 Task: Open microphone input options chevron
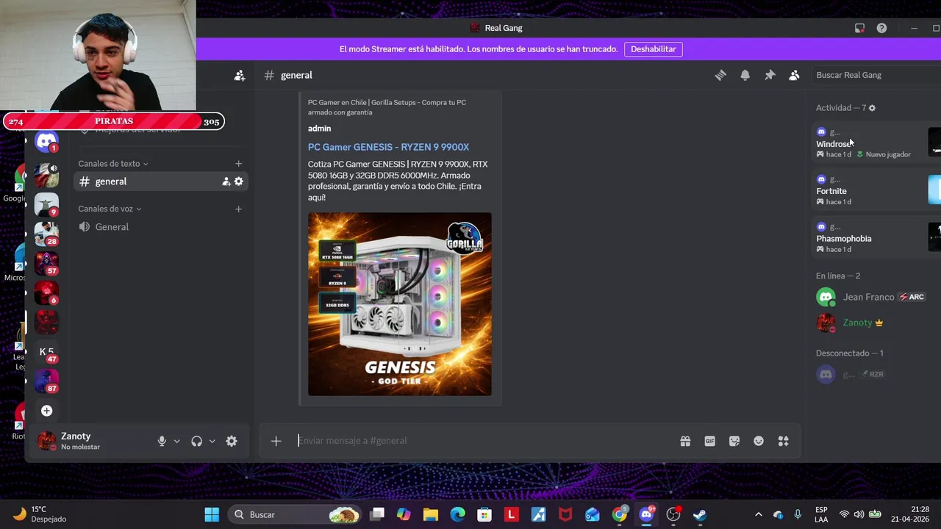[x=176, y=442]
